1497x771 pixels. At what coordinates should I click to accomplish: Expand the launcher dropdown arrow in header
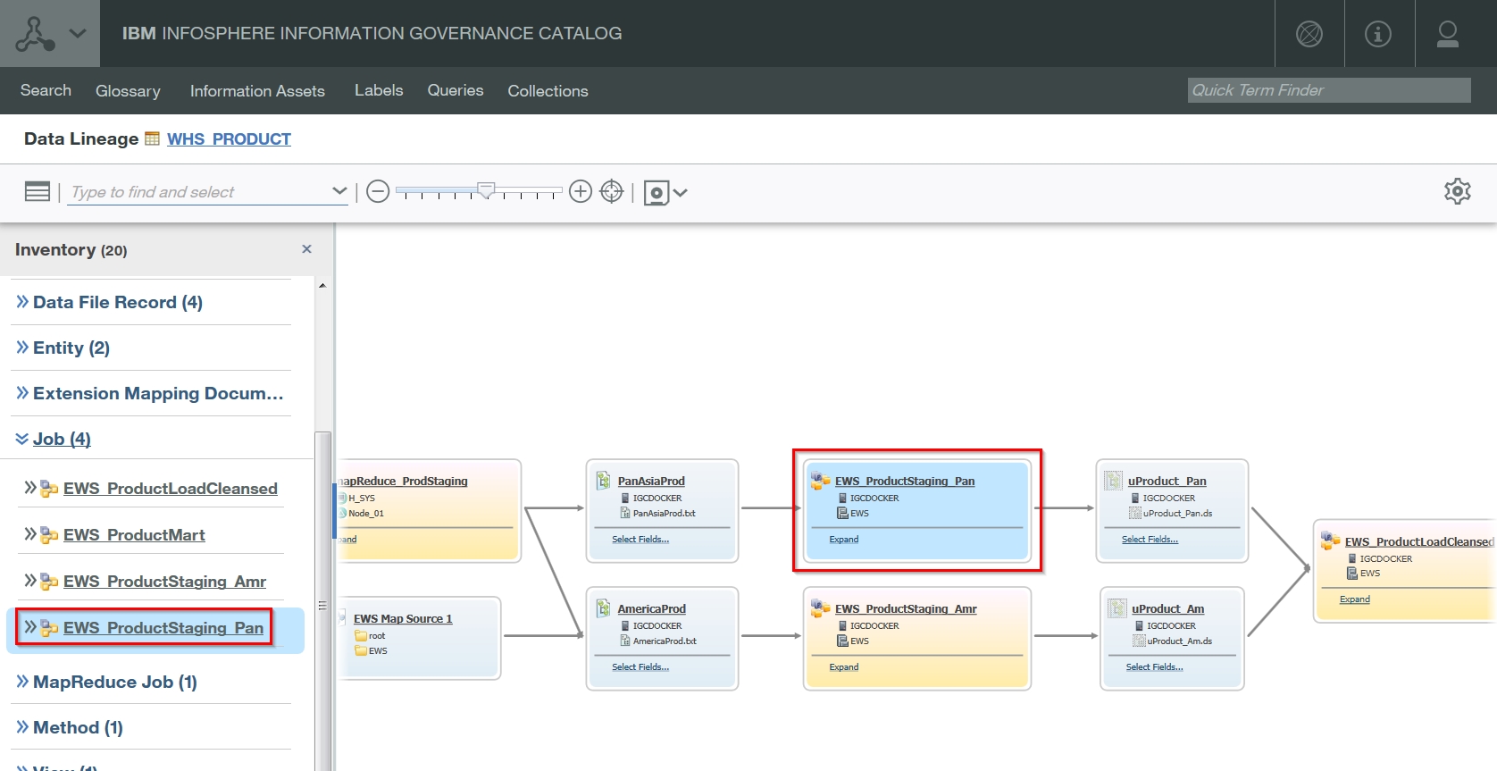(78, 34)
